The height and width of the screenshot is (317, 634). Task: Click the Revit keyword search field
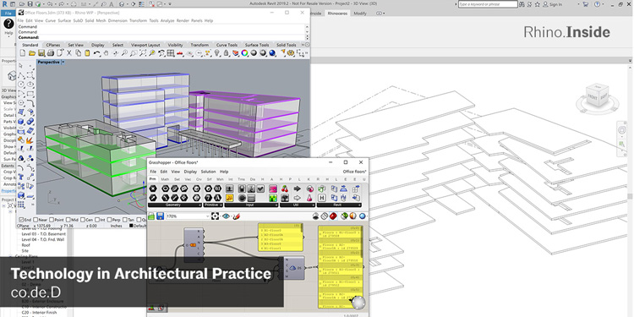[x=488, y=4]
